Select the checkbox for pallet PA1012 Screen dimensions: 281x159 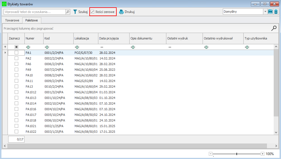16,92
